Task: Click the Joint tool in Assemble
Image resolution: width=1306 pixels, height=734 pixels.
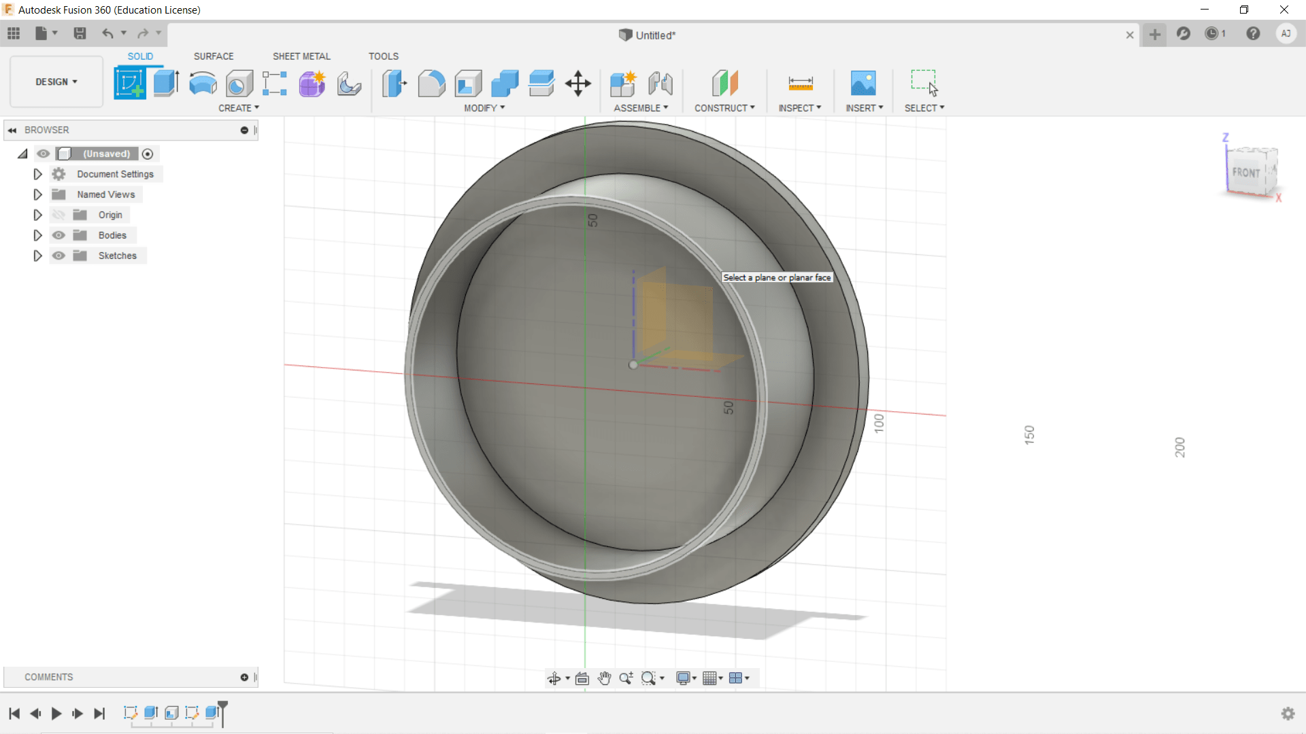Action: coord(660,84)
